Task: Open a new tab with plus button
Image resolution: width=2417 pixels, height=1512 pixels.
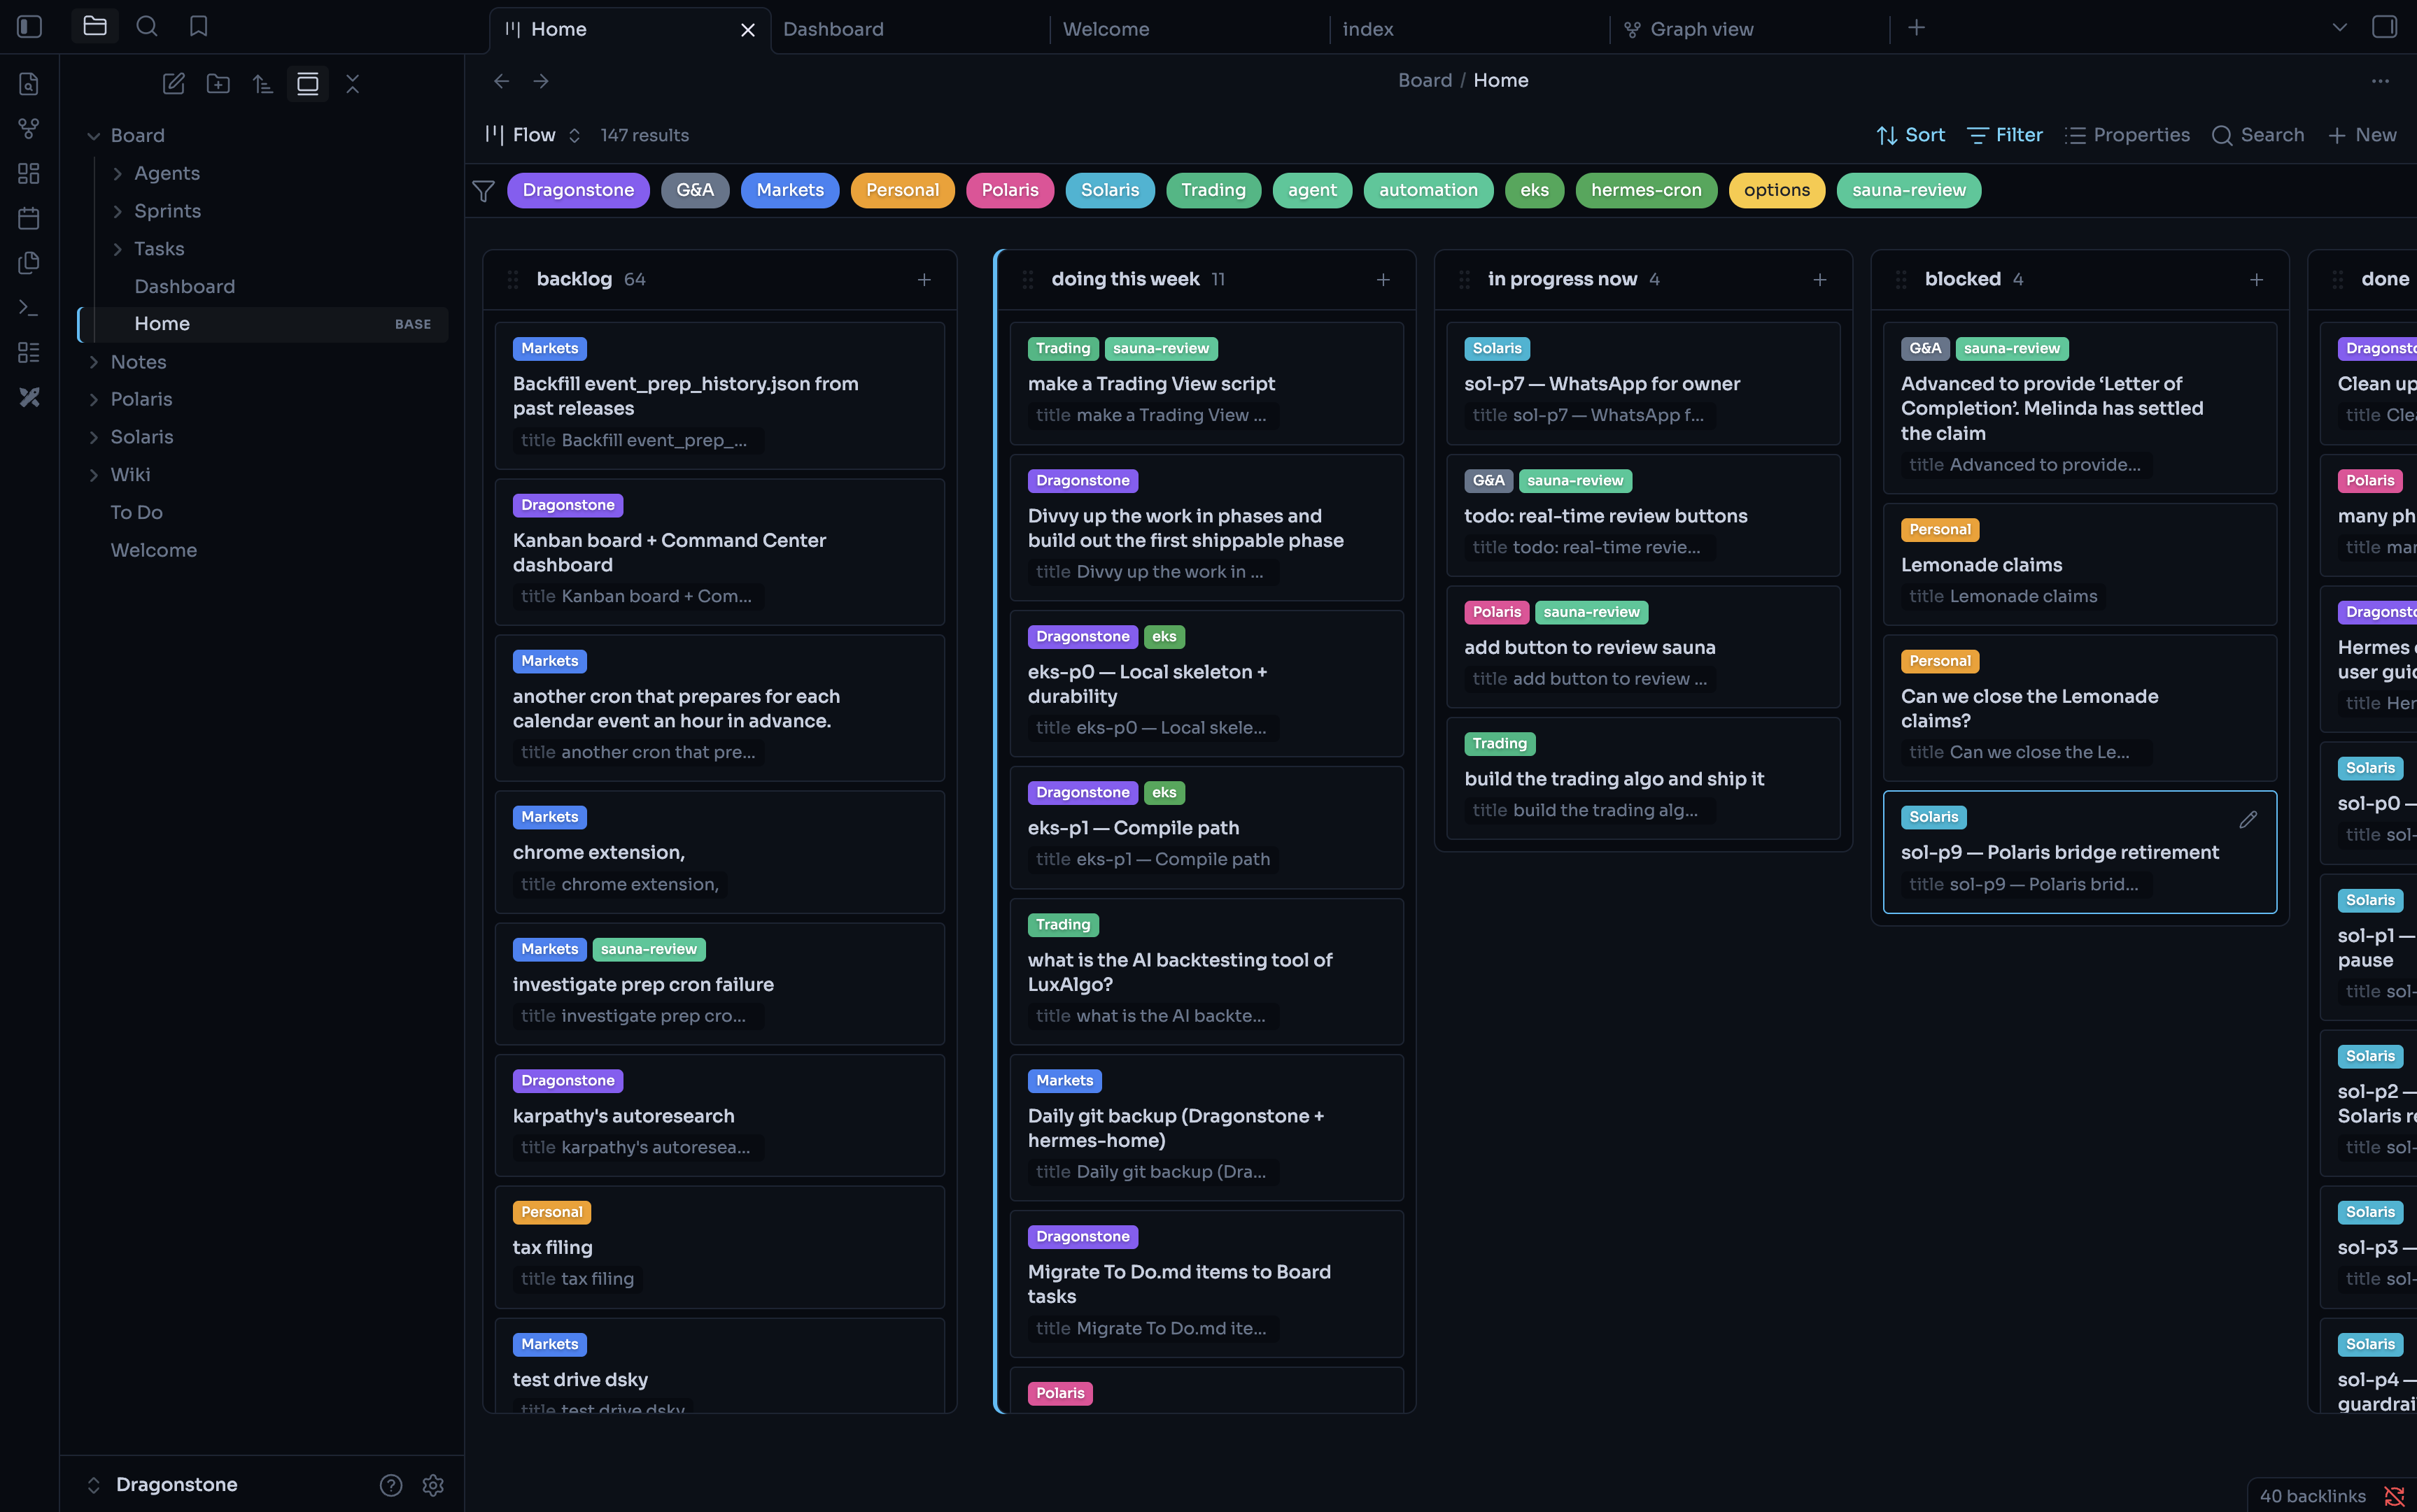Action: [x=1917, y=28]
